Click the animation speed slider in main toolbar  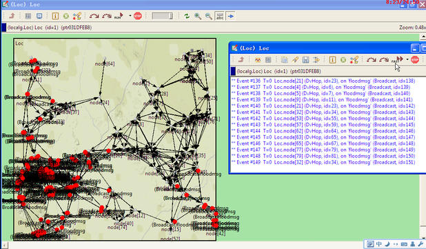pos(162,16)
